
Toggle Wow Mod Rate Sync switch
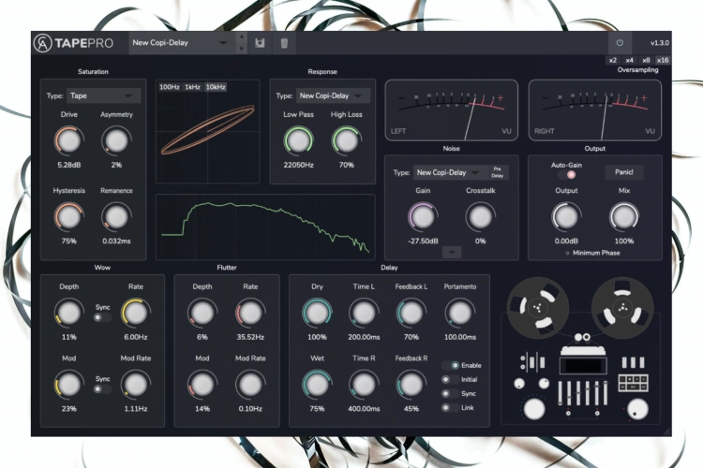coord(102,389)
